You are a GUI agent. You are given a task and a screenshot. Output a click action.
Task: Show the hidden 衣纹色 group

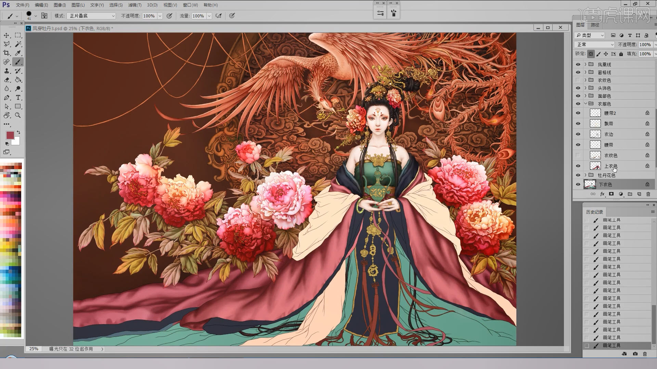(x=578, y=80)
